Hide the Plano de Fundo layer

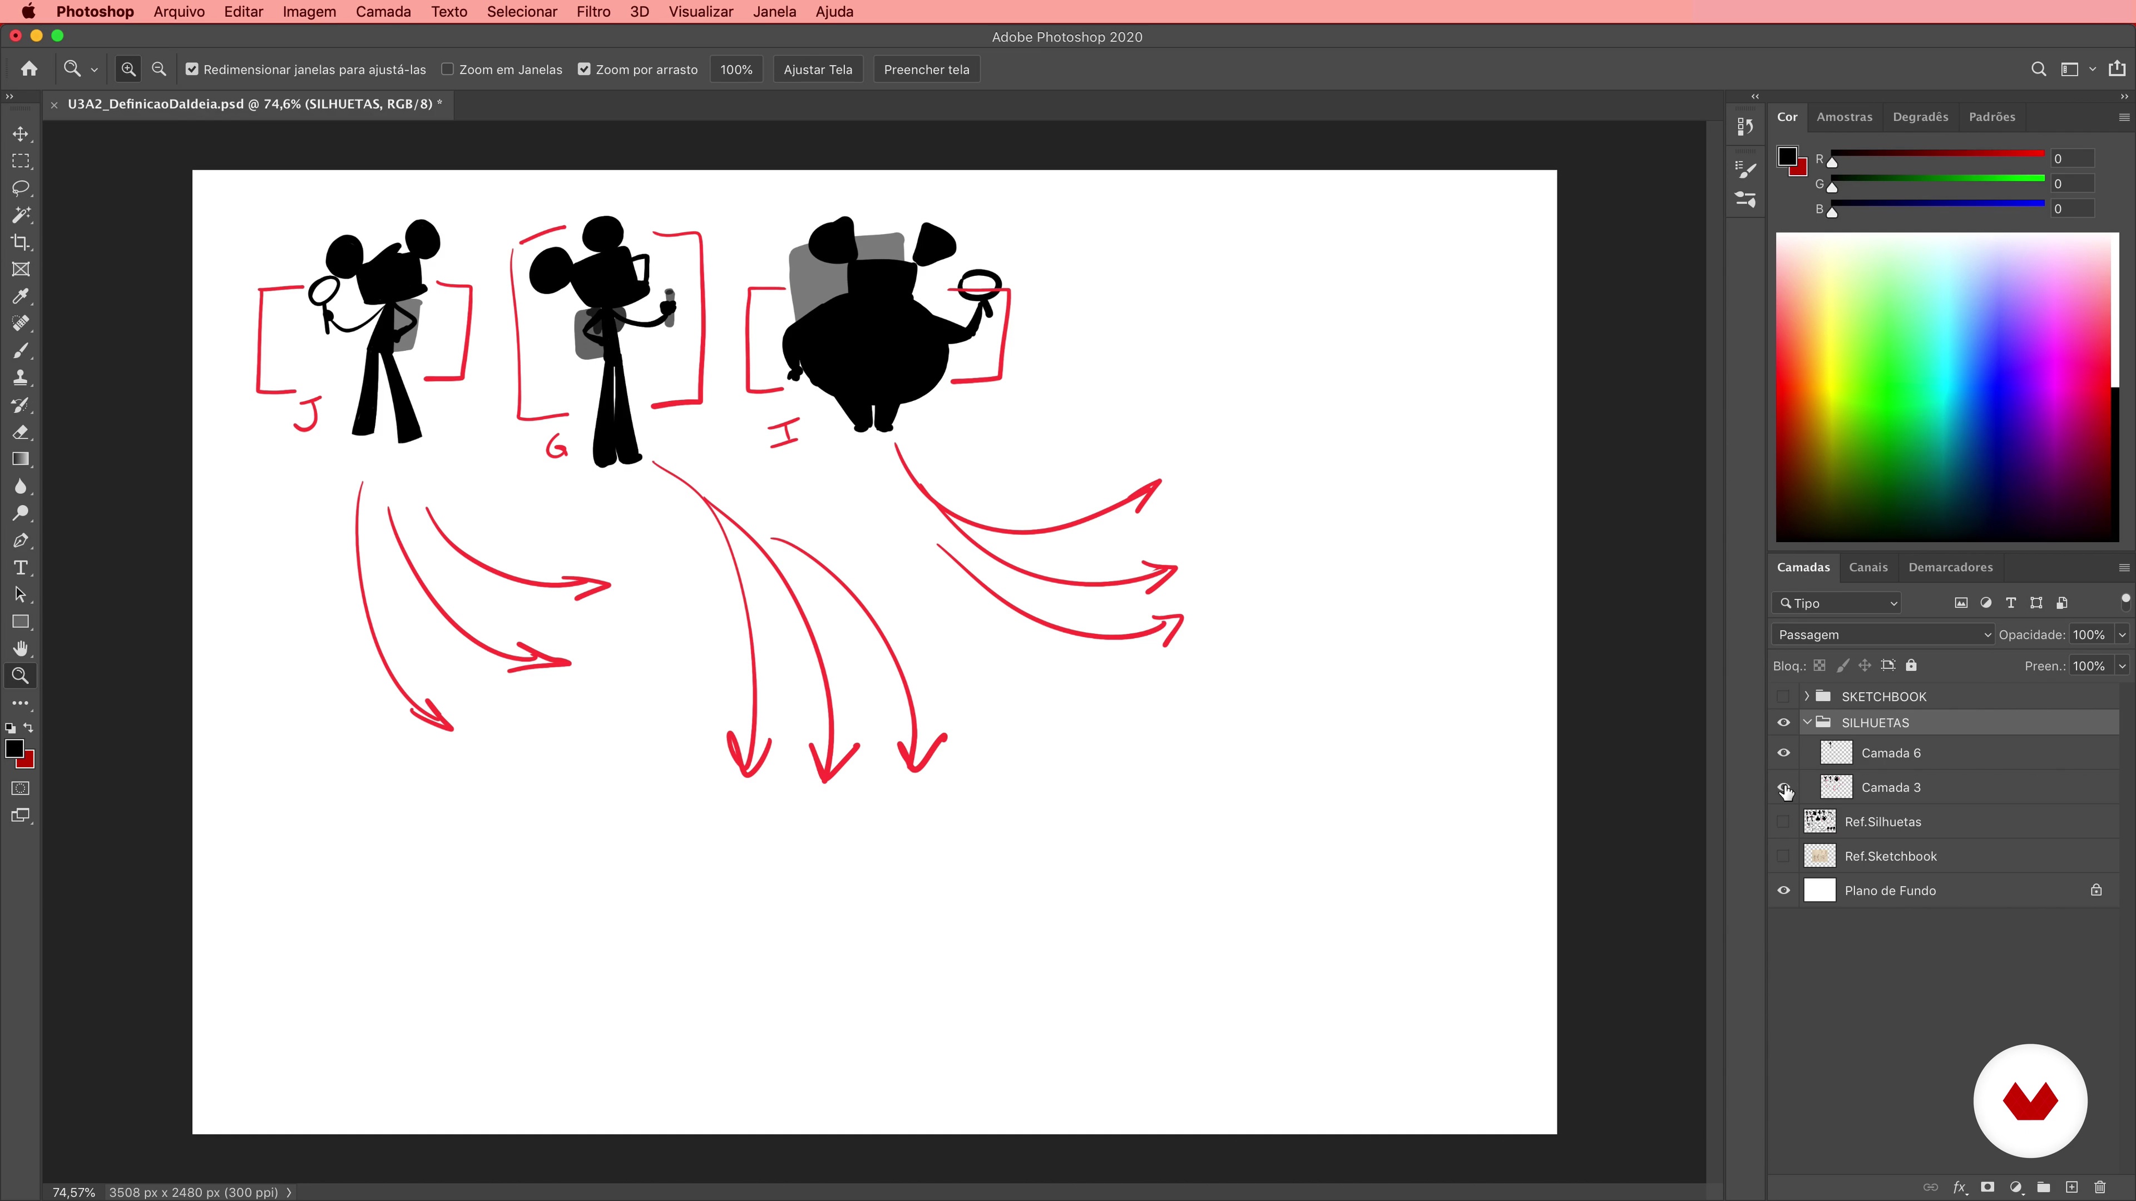pos(1783,891)
